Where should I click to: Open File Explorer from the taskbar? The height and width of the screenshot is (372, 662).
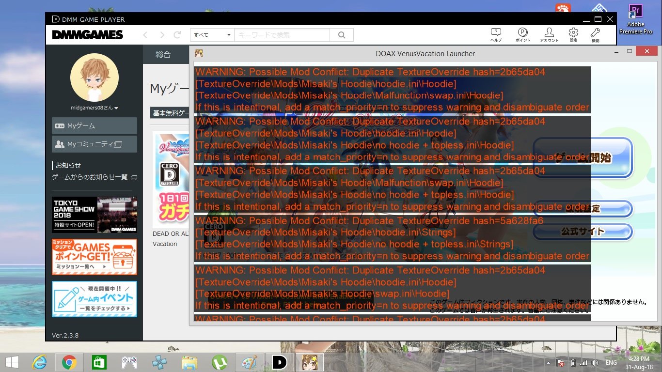coord(189,362)
